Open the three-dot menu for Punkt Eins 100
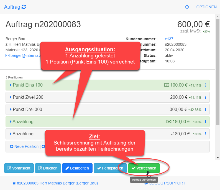This screenshot has width=220, height=190. click(x=205, y=85)
